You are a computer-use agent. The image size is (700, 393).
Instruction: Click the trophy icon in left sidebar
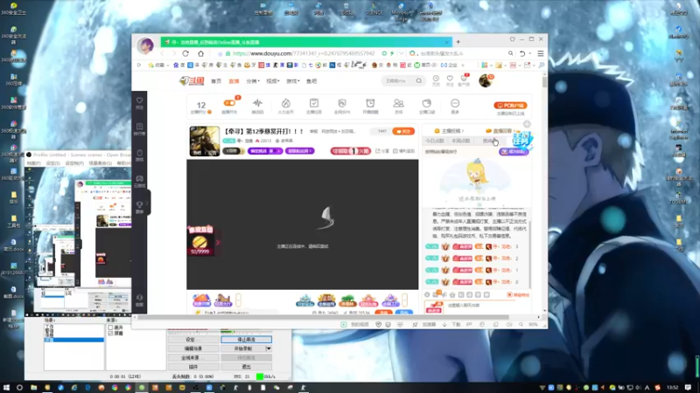coord(140,204)
